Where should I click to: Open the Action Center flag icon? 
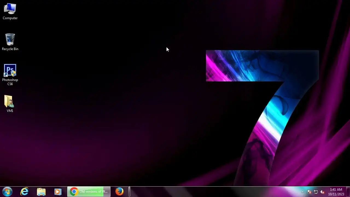coord(309,192)
